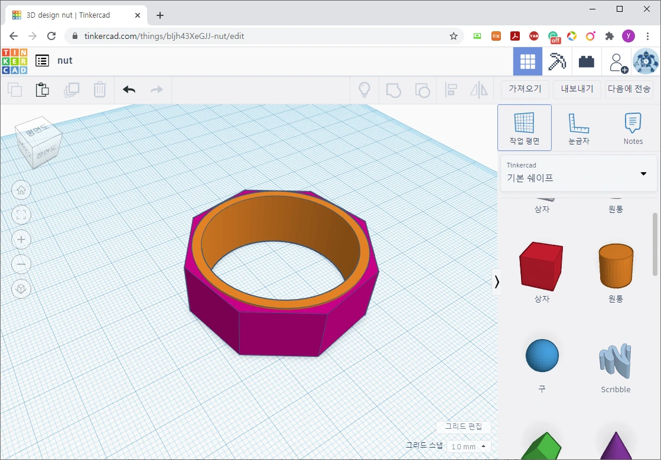This screenshot has height=460, width=661.
Task: Close the 3D design nut tab
Action: [x=138, y=15]
